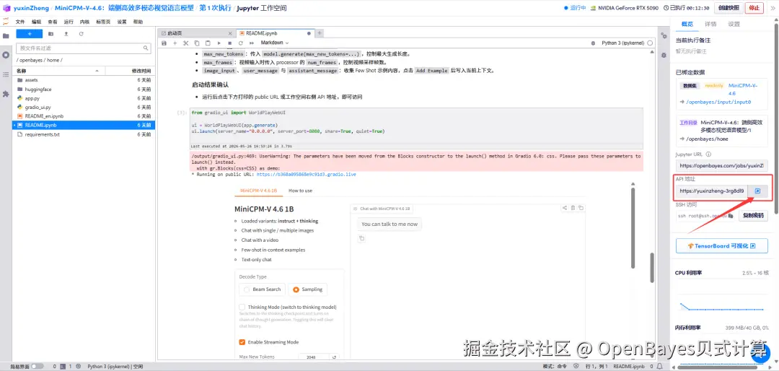Select the Sampling radio button
Screen dimensions: 779x371
click(307, 289)
